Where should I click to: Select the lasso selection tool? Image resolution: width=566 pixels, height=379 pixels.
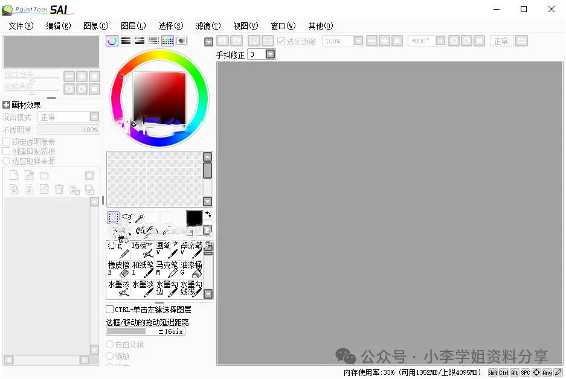tap(127, 217)
